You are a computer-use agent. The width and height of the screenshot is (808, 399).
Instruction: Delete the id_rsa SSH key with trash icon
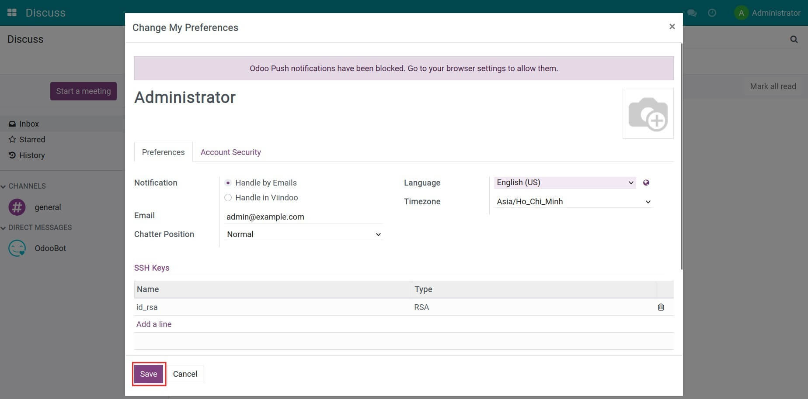tap(661, 307)
